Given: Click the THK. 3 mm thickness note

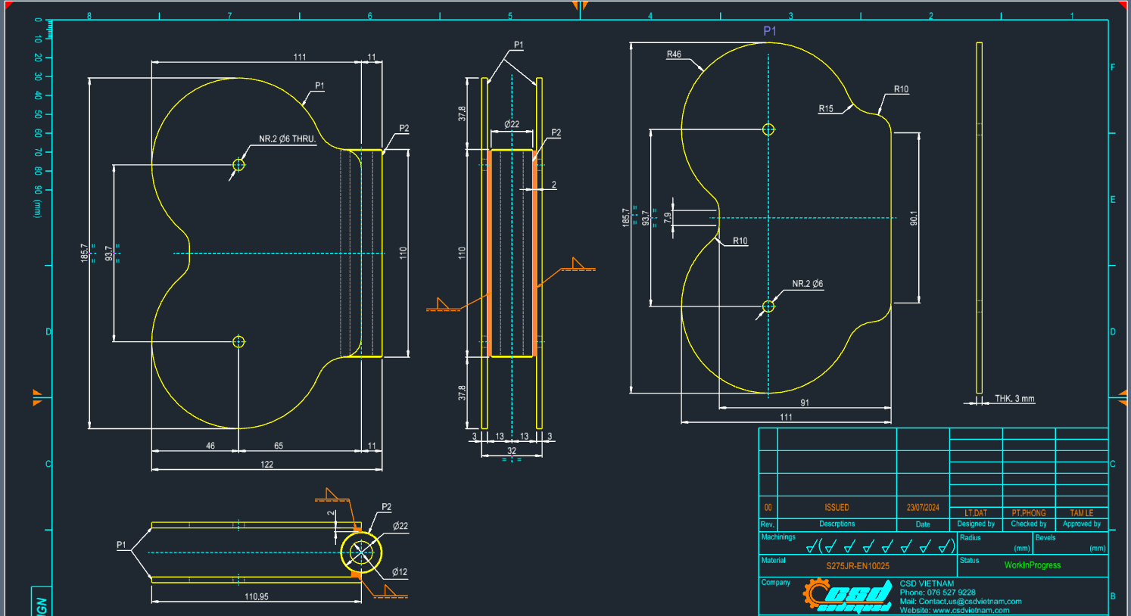Looking at the screenshot, I should click(x=1014, y=399).
